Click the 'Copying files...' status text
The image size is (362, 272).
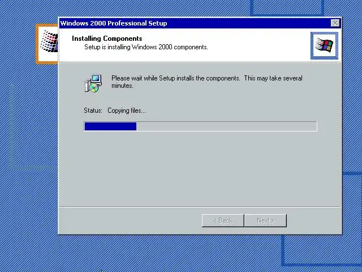pyautogui.click(x=127, y=110)
